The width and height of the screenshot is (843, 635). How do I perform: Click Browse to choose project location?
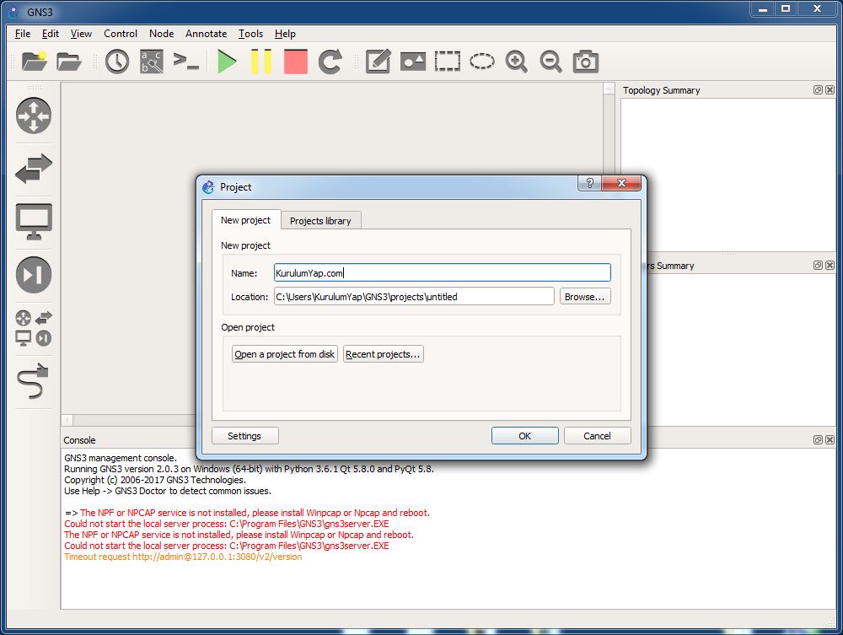[x=585, y=296]
